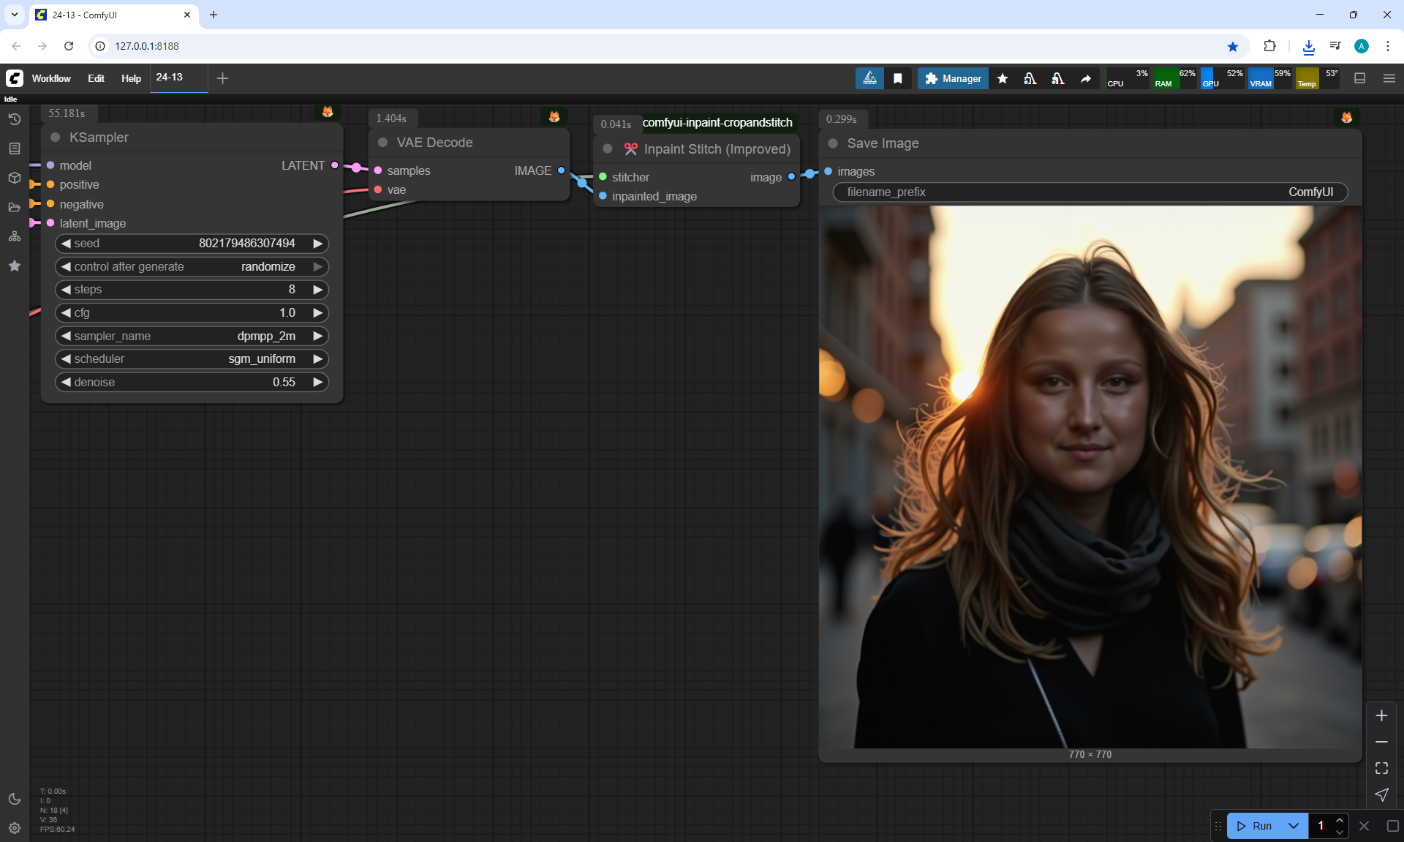Collapse the KSampler node via its dot
The width and height of the screenshot is (1404, 842).
point(55,138)
